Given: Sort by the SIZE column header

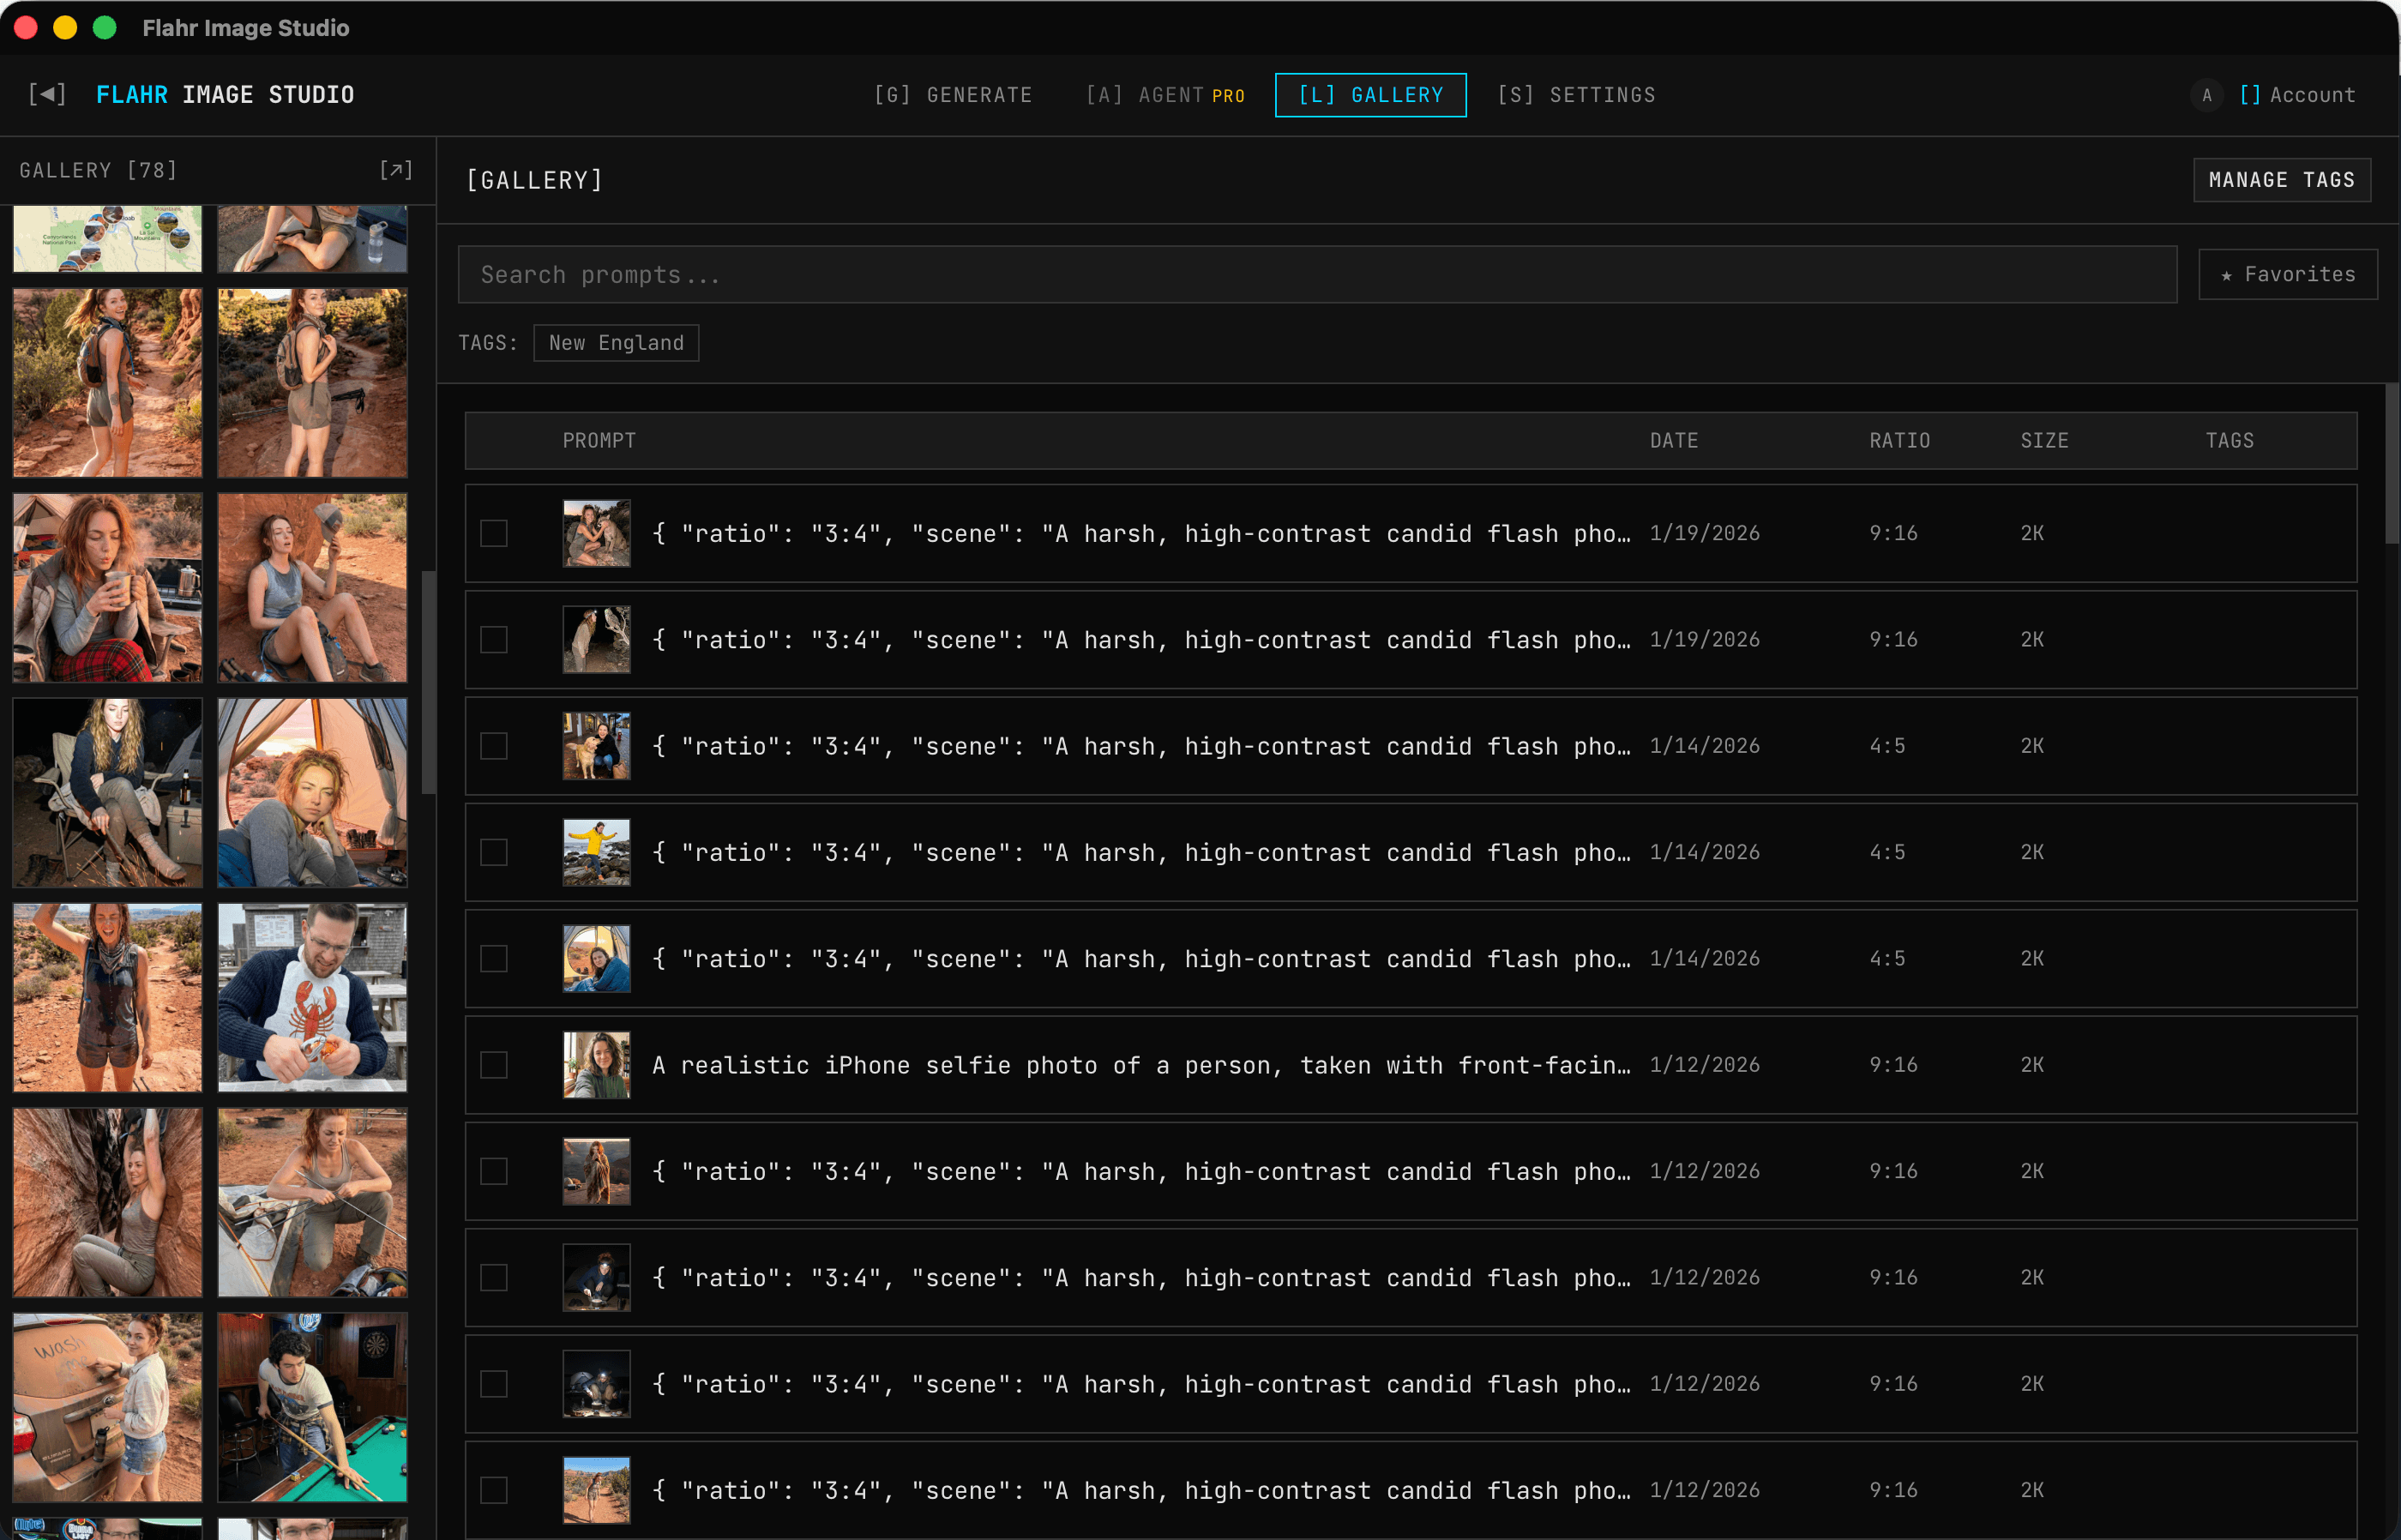Looking at the screenshot, I should click(2044, 440).
